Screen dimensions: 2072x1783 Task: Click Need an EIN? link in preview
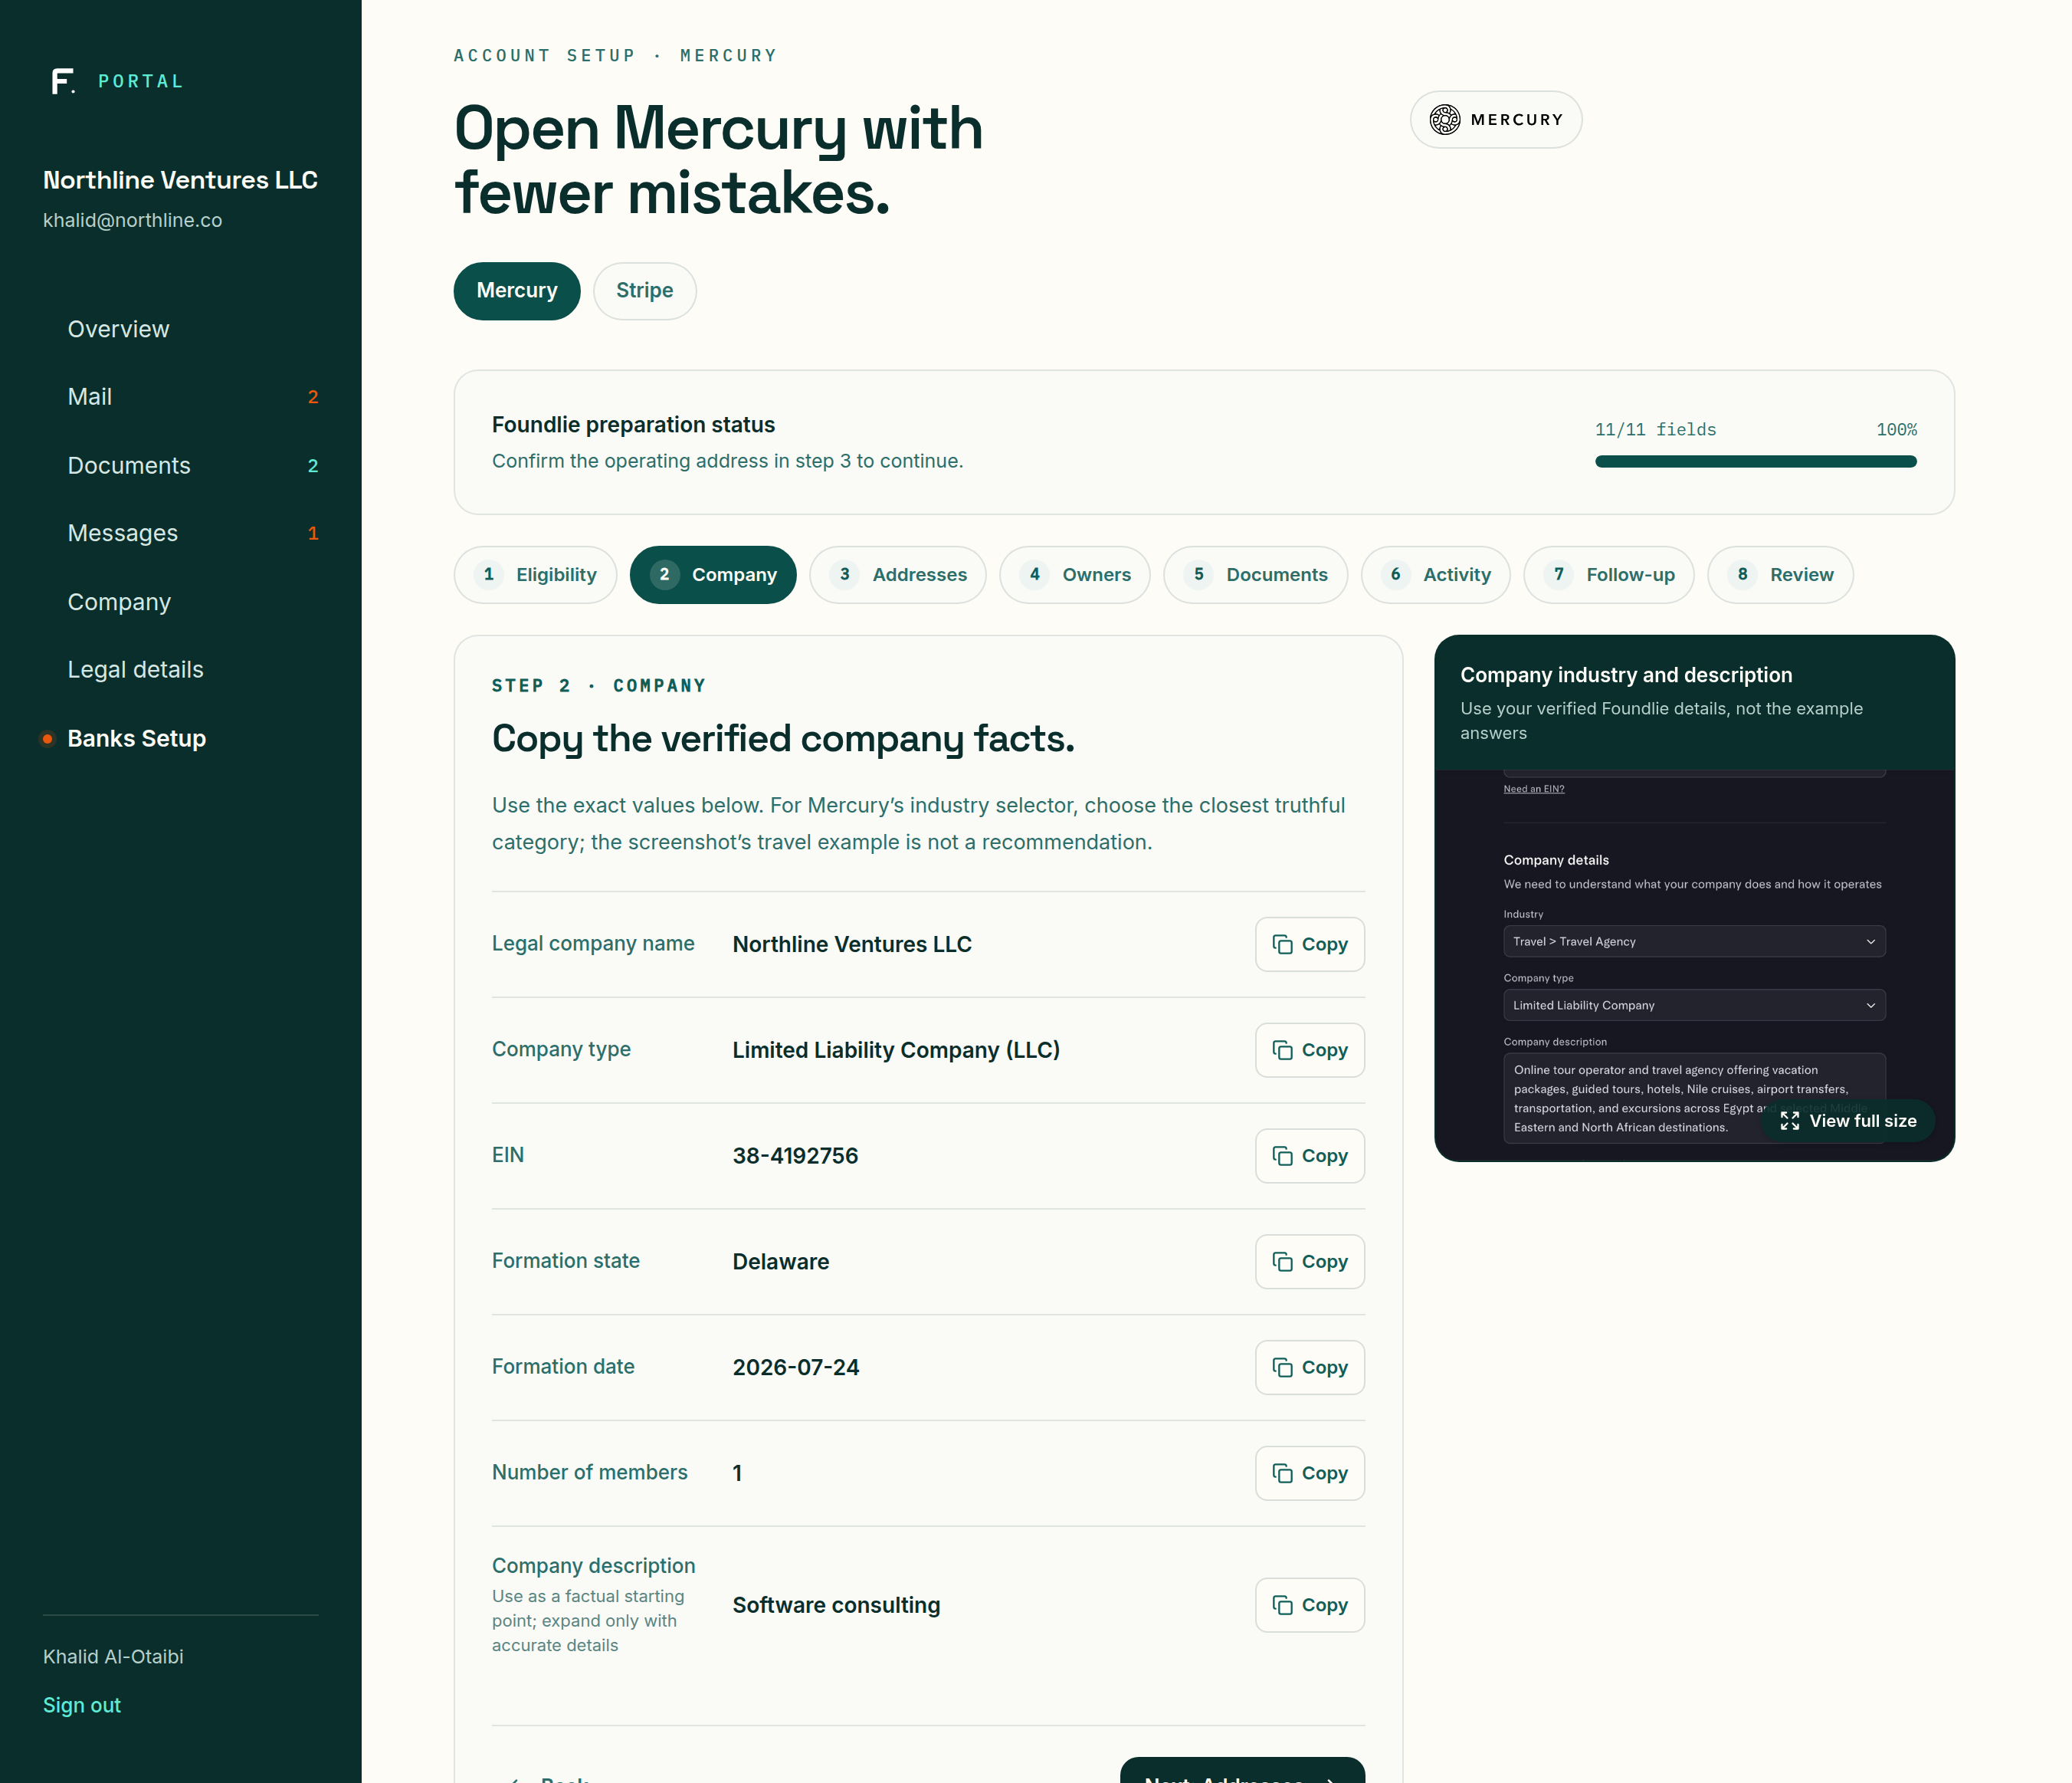[1533, 790]
